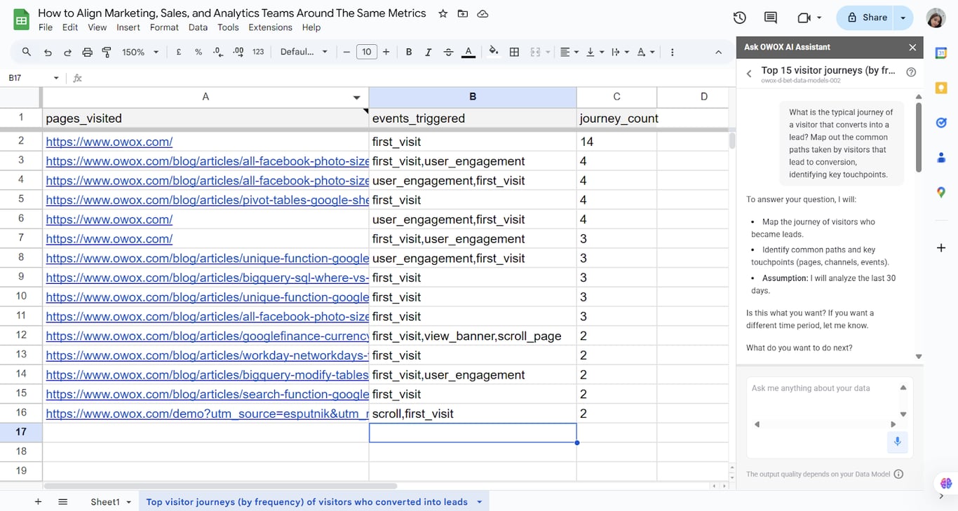
Task: Toggle strikethrough formatting
Action: pyautogui.click(x=449, y=52)
